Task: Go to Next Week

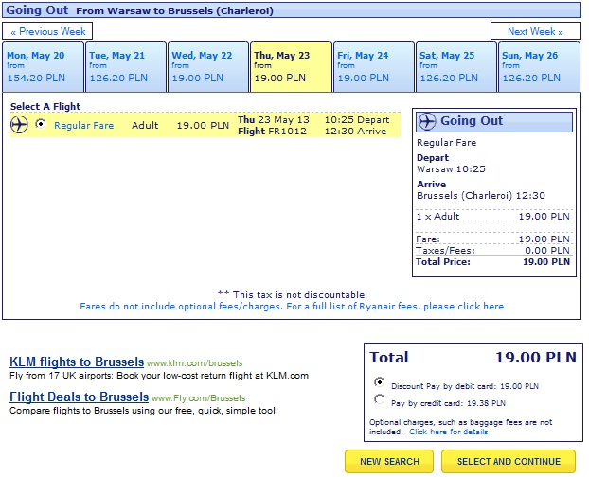Action: (536, 31)
